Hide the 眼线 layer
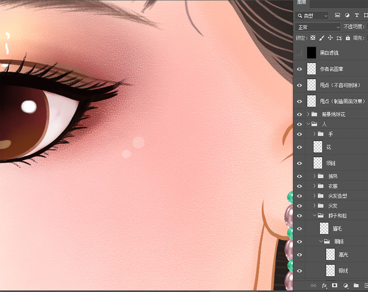Screen dimensions: 368x292 click(x=299, y=271)
